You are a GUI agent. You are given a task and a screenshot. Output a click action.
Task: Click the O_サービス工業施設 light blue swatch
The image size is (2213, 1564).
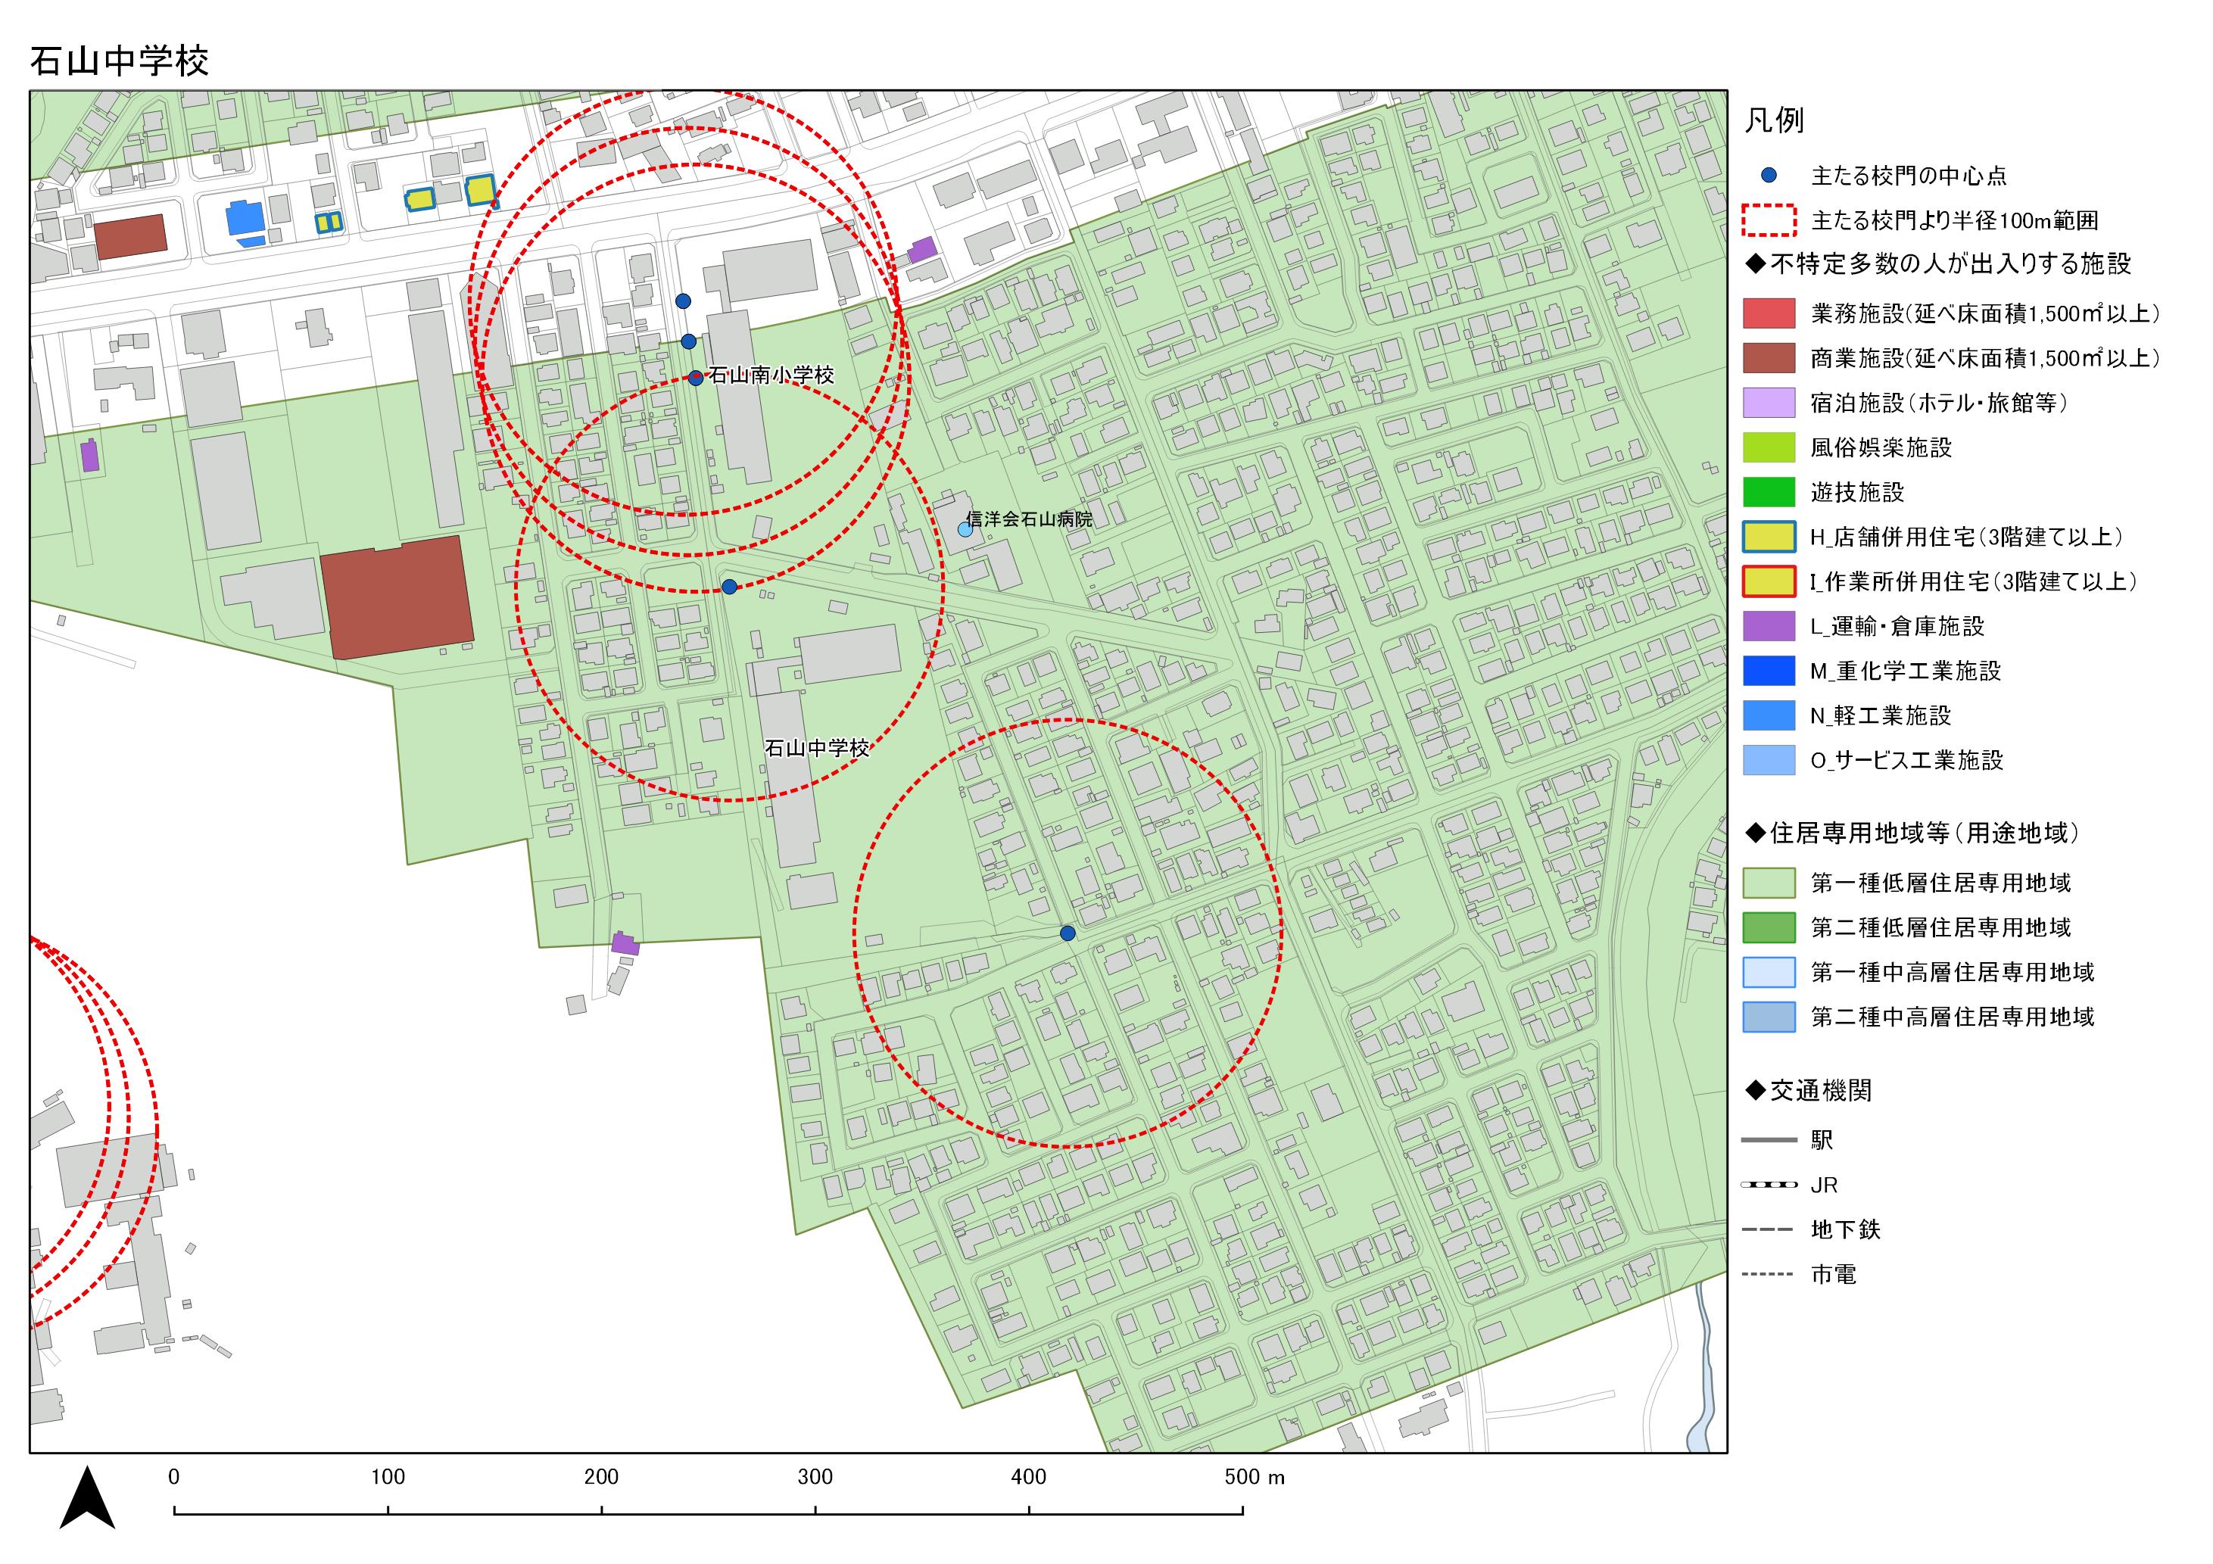1769,759
